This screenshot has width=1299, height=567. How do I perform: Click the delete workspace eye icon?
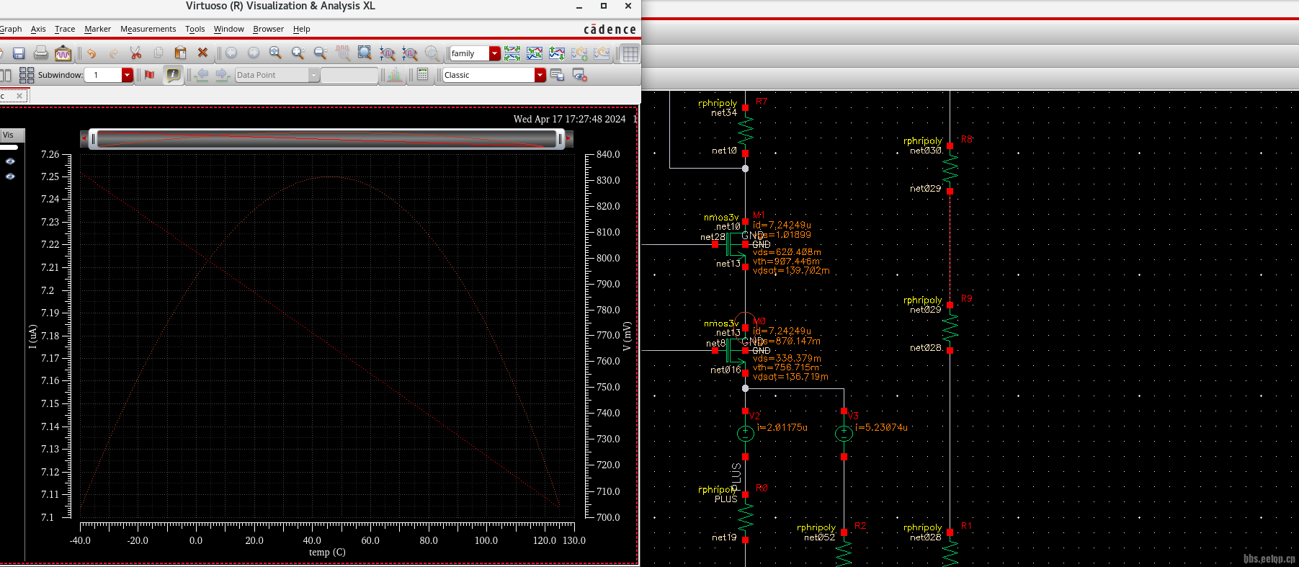[580, 75]
